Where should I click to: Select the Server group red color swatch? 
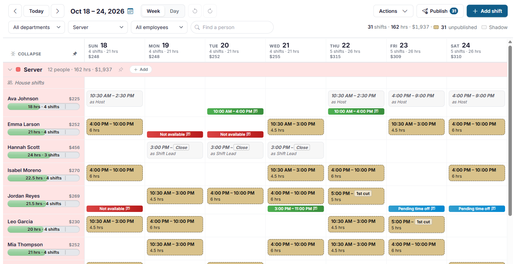18,69
